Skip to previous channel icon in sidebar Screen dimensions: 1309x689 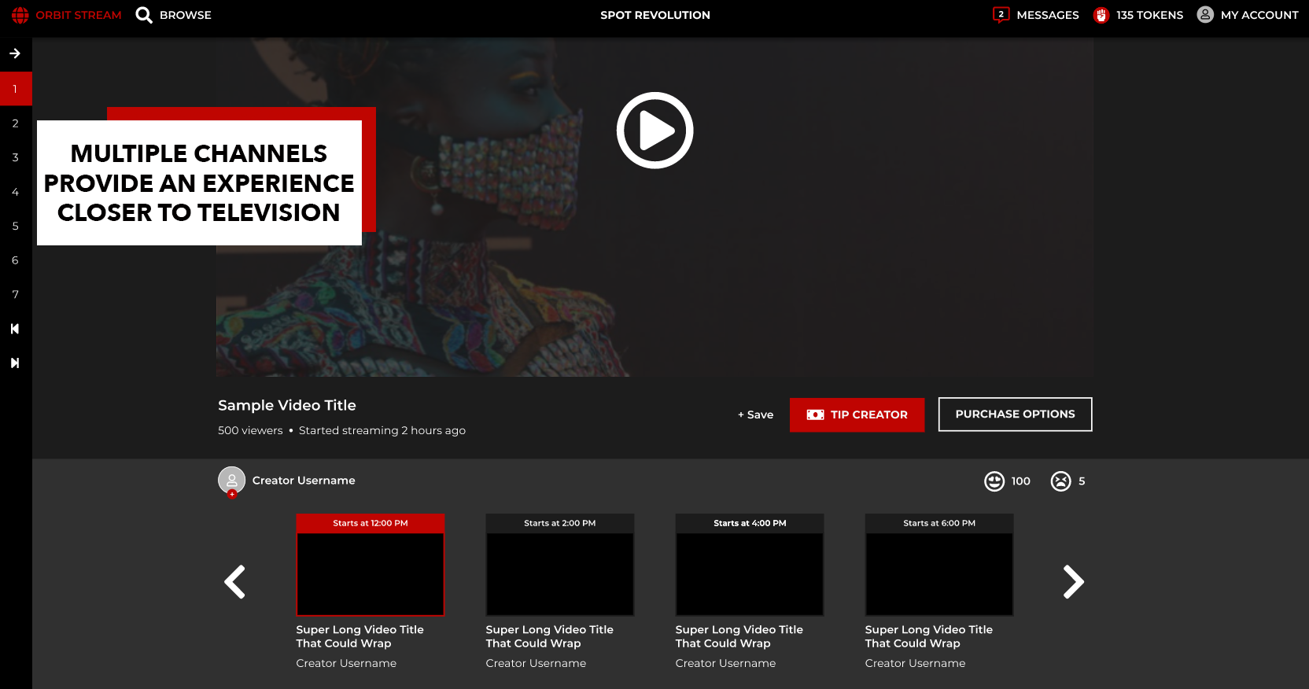pos(15,329)
